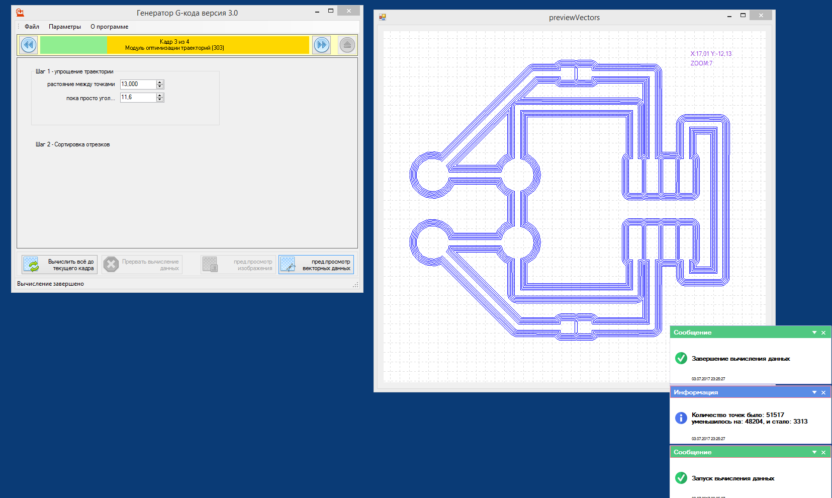Viewport: 832px width, 498px height.
Task: Open the Файл menu
Action: coord(32,27)
